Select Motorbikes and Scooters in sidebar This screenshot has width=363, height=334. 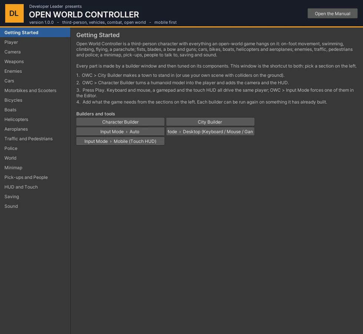(35, 91)
